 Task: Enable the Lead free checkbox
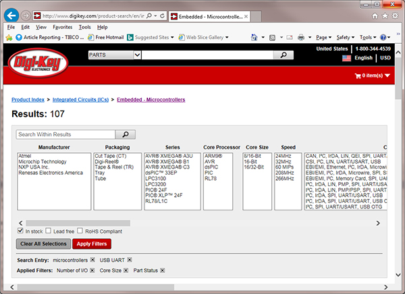[x=49, y=231]
